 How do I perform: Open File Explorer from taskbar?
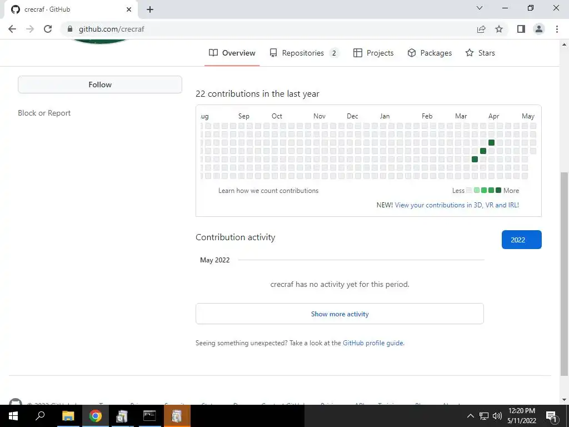[x=68, y=416]
